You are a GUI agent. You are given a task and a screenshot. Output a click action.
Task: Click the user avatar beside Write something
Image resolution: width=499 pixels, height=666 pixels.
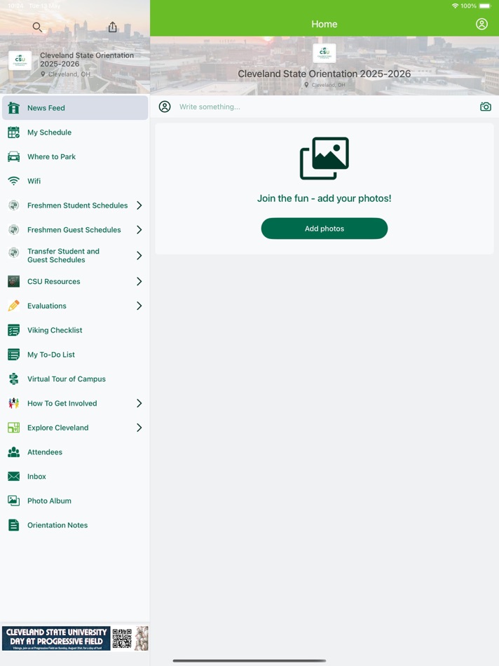click(x=165, y=107)
